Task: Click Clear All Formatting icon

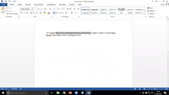Action: [50, 9]
